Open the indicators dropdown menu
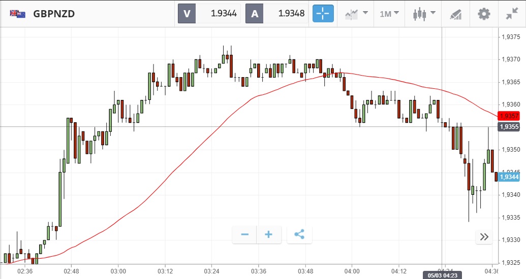This screenshot has width=526, height=279. point(356,14)
